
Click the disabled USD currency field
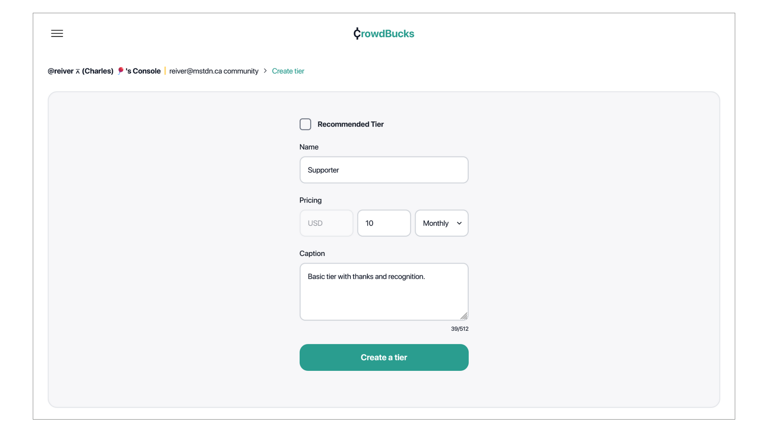click(x=326, y=223)
